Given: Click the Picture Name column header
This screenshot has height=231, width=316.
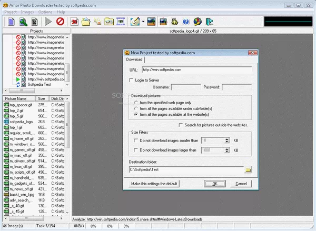Looking at the screenshot, I should coord(19,98).
